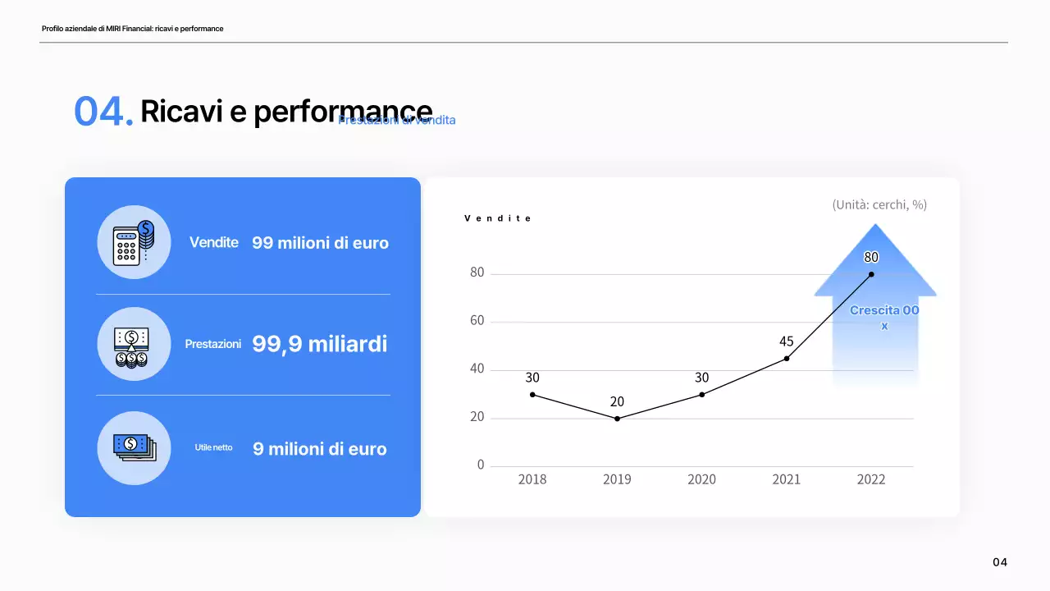
Task: Select the 2022 data point valued 80
Action: point(871,274)
